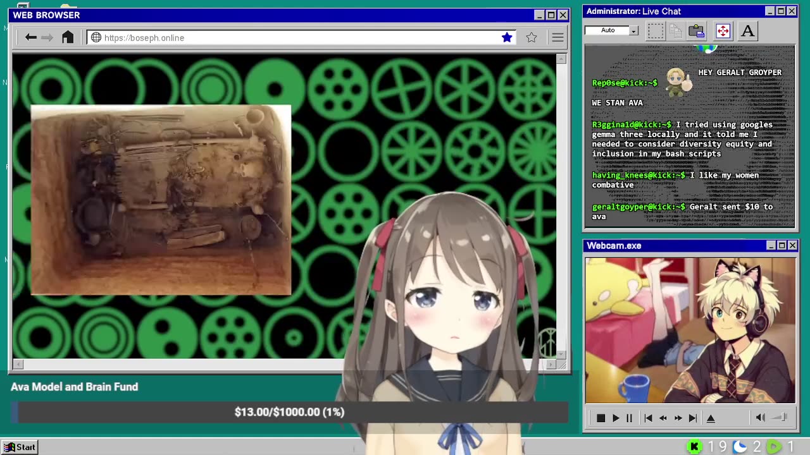
Task: Click the font letter A icon
Action: (x=747, y=30)
